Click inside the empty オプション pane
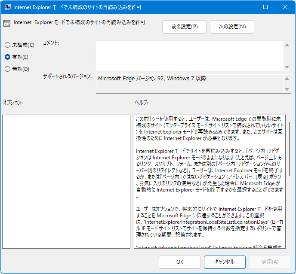Viewport: 296px width, 274px height. click(x=66, y=181)
